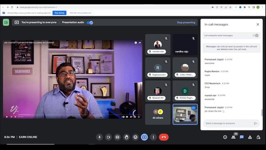Bookmark this page with the star icon
Viewport: 266px width, 150px height.
pyautogui.click(x=230, y=7)
